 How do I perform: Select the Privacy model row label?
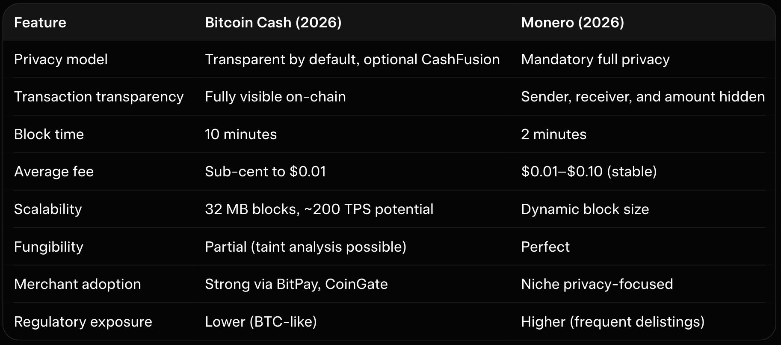pyautogui.click(x=61, y=59)
